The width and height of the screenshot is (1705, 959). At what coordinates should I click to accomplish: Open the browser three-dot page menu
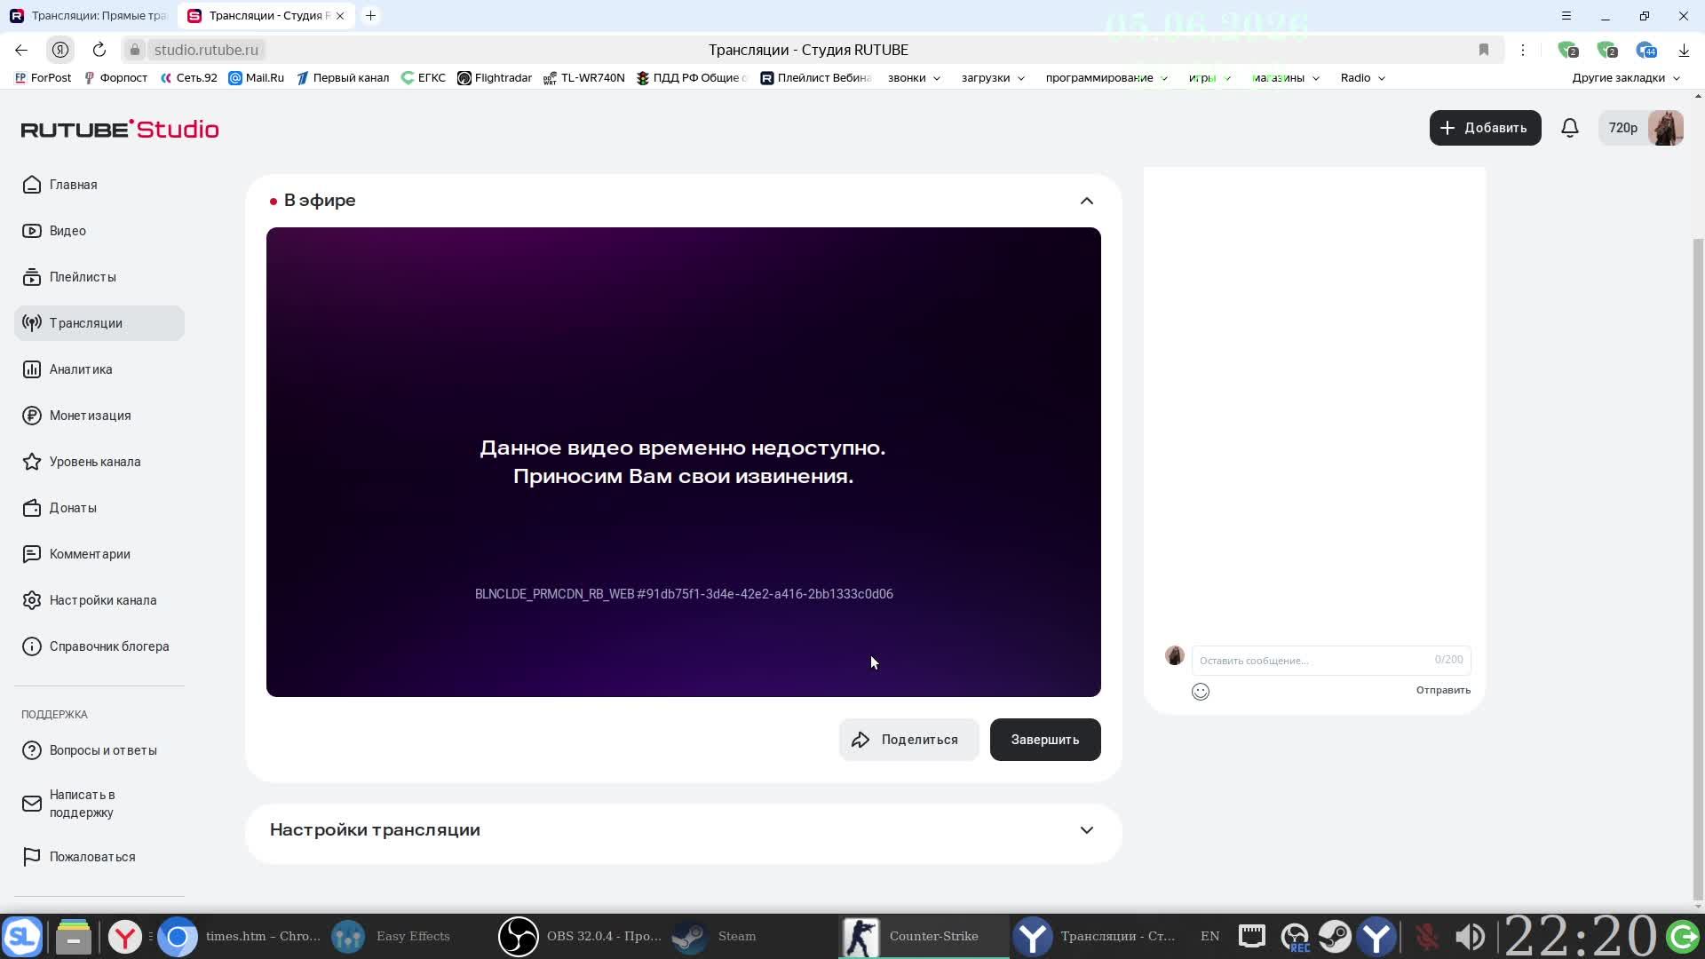pyautogui.click(x=1523, y=50)
